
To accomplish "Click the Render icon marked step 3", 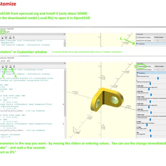I will pyautogui.click(x=6, y=66).
